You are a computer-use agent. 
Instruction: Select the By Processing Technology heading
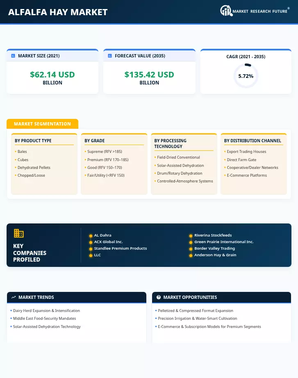tap(170, 143)
